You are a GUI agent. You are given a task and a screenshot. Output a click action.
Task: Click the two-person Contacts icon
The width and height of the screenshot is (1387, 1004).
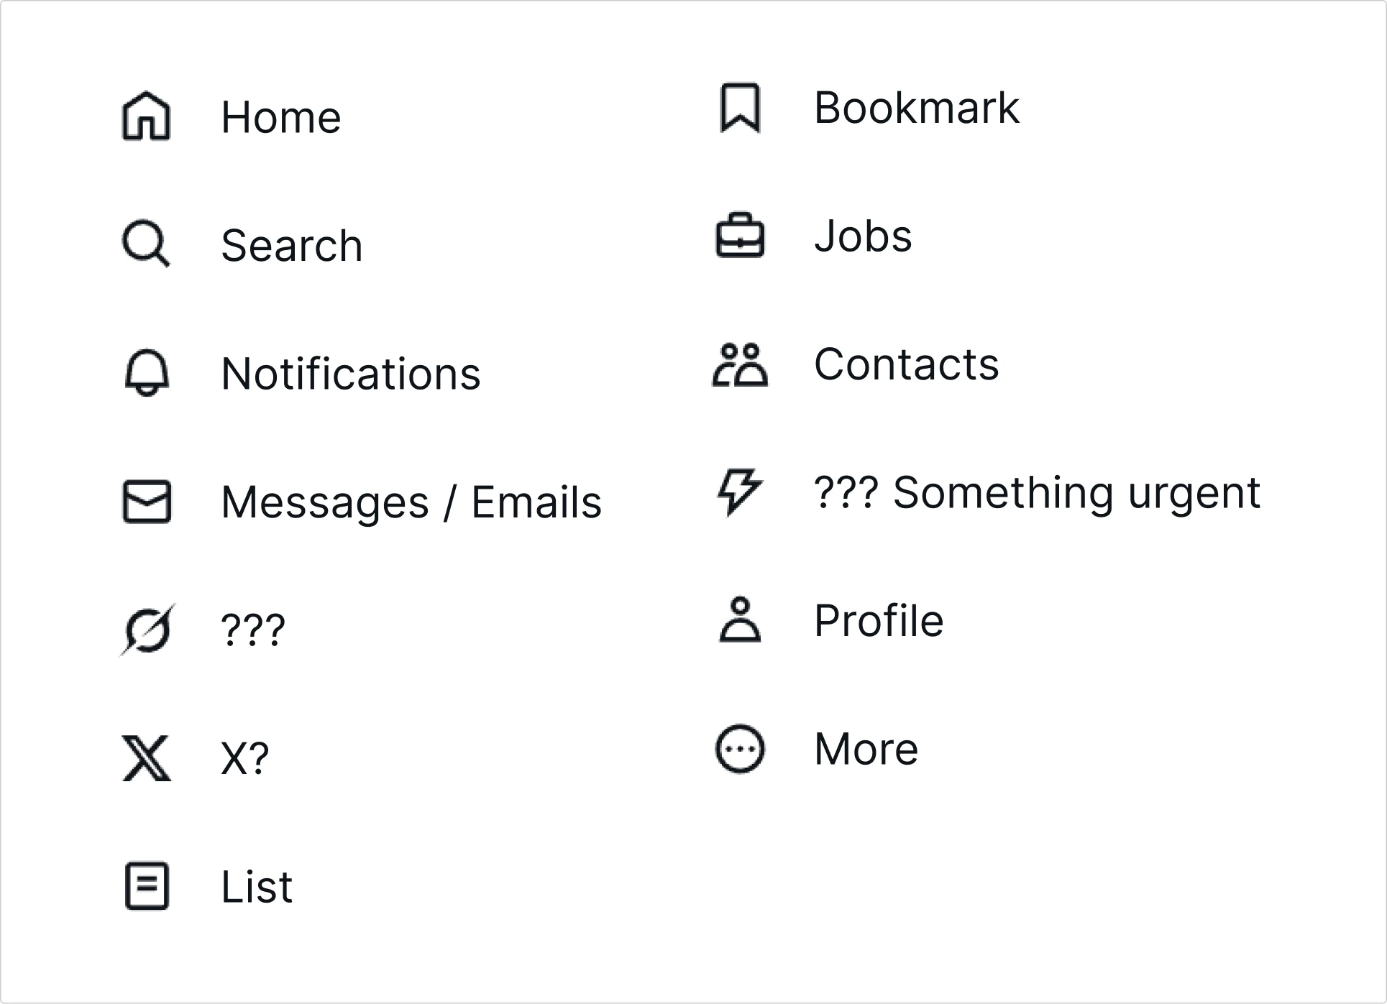(x=740, y=364)
